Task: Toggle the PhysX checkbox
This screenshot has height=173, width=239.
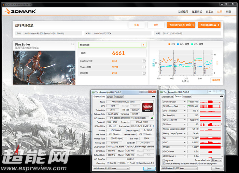Action: pyautogui.click(x=128, y=163)
